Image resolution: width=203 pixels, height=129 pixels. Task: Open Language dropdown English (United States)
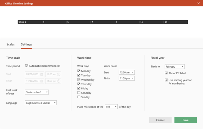click(x=41, y=103)
